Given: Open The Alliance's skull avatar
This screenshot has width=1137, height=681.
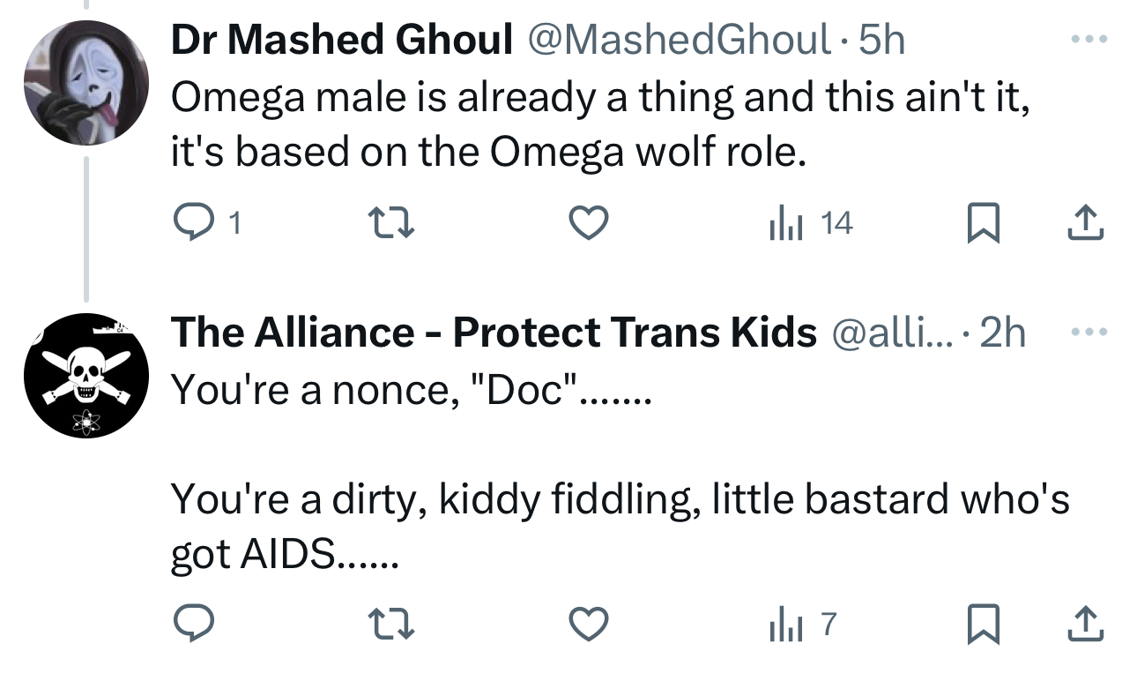Looking at the screenshot, I should (85, 376).
